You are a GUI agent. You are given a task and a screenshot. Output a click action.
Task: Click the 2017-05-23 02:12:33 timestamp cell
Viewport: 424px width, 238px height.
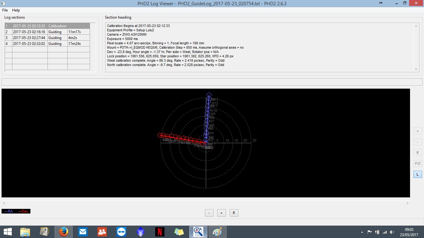click(x=29, y=26)
